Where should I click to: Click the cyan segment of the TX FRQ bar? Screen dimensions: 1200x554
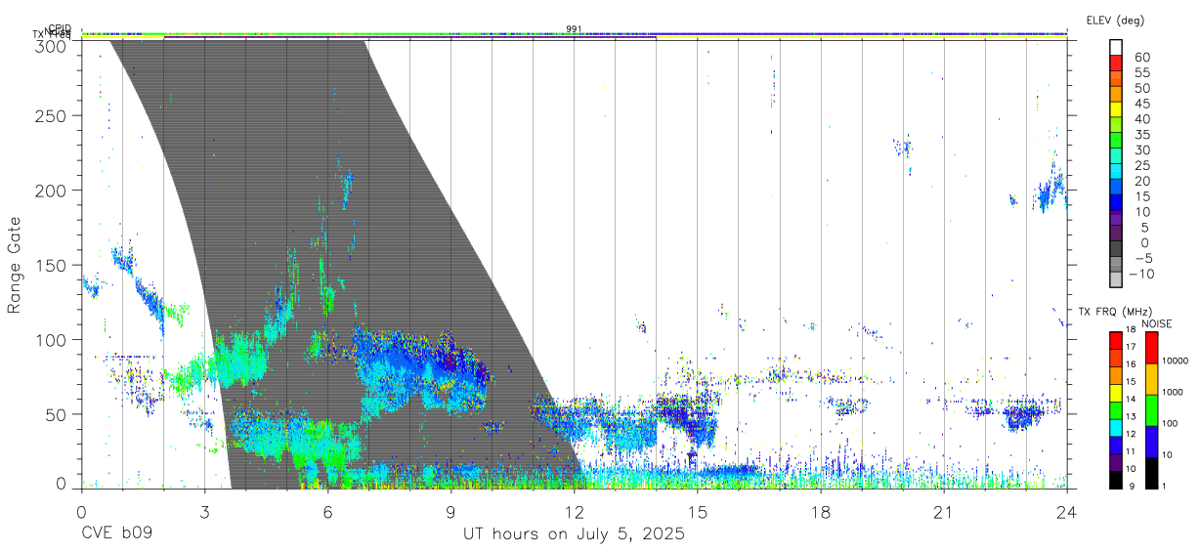pos(1115,429)
